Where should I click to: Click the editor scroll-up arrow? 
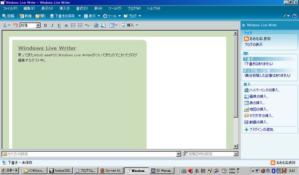pos(235,33)
